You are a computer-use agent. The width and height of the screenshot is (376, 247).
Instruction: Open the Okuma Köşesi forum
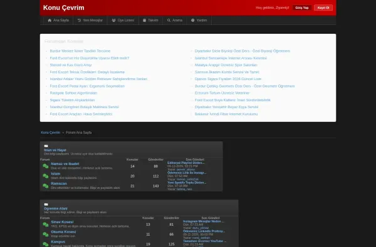coord(63,232)
